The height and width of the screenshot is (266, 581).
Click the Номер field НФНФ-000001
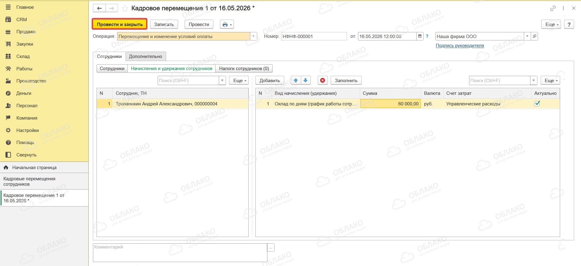click(x=314, y=36)
